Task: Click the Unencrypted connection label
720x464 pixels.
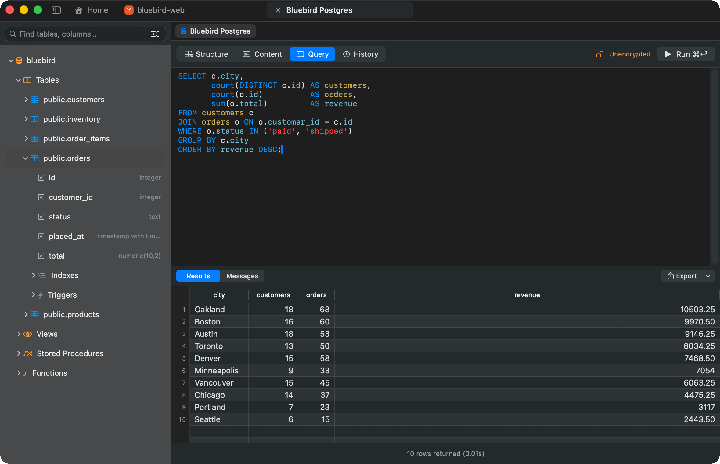Action: [630, 54]
